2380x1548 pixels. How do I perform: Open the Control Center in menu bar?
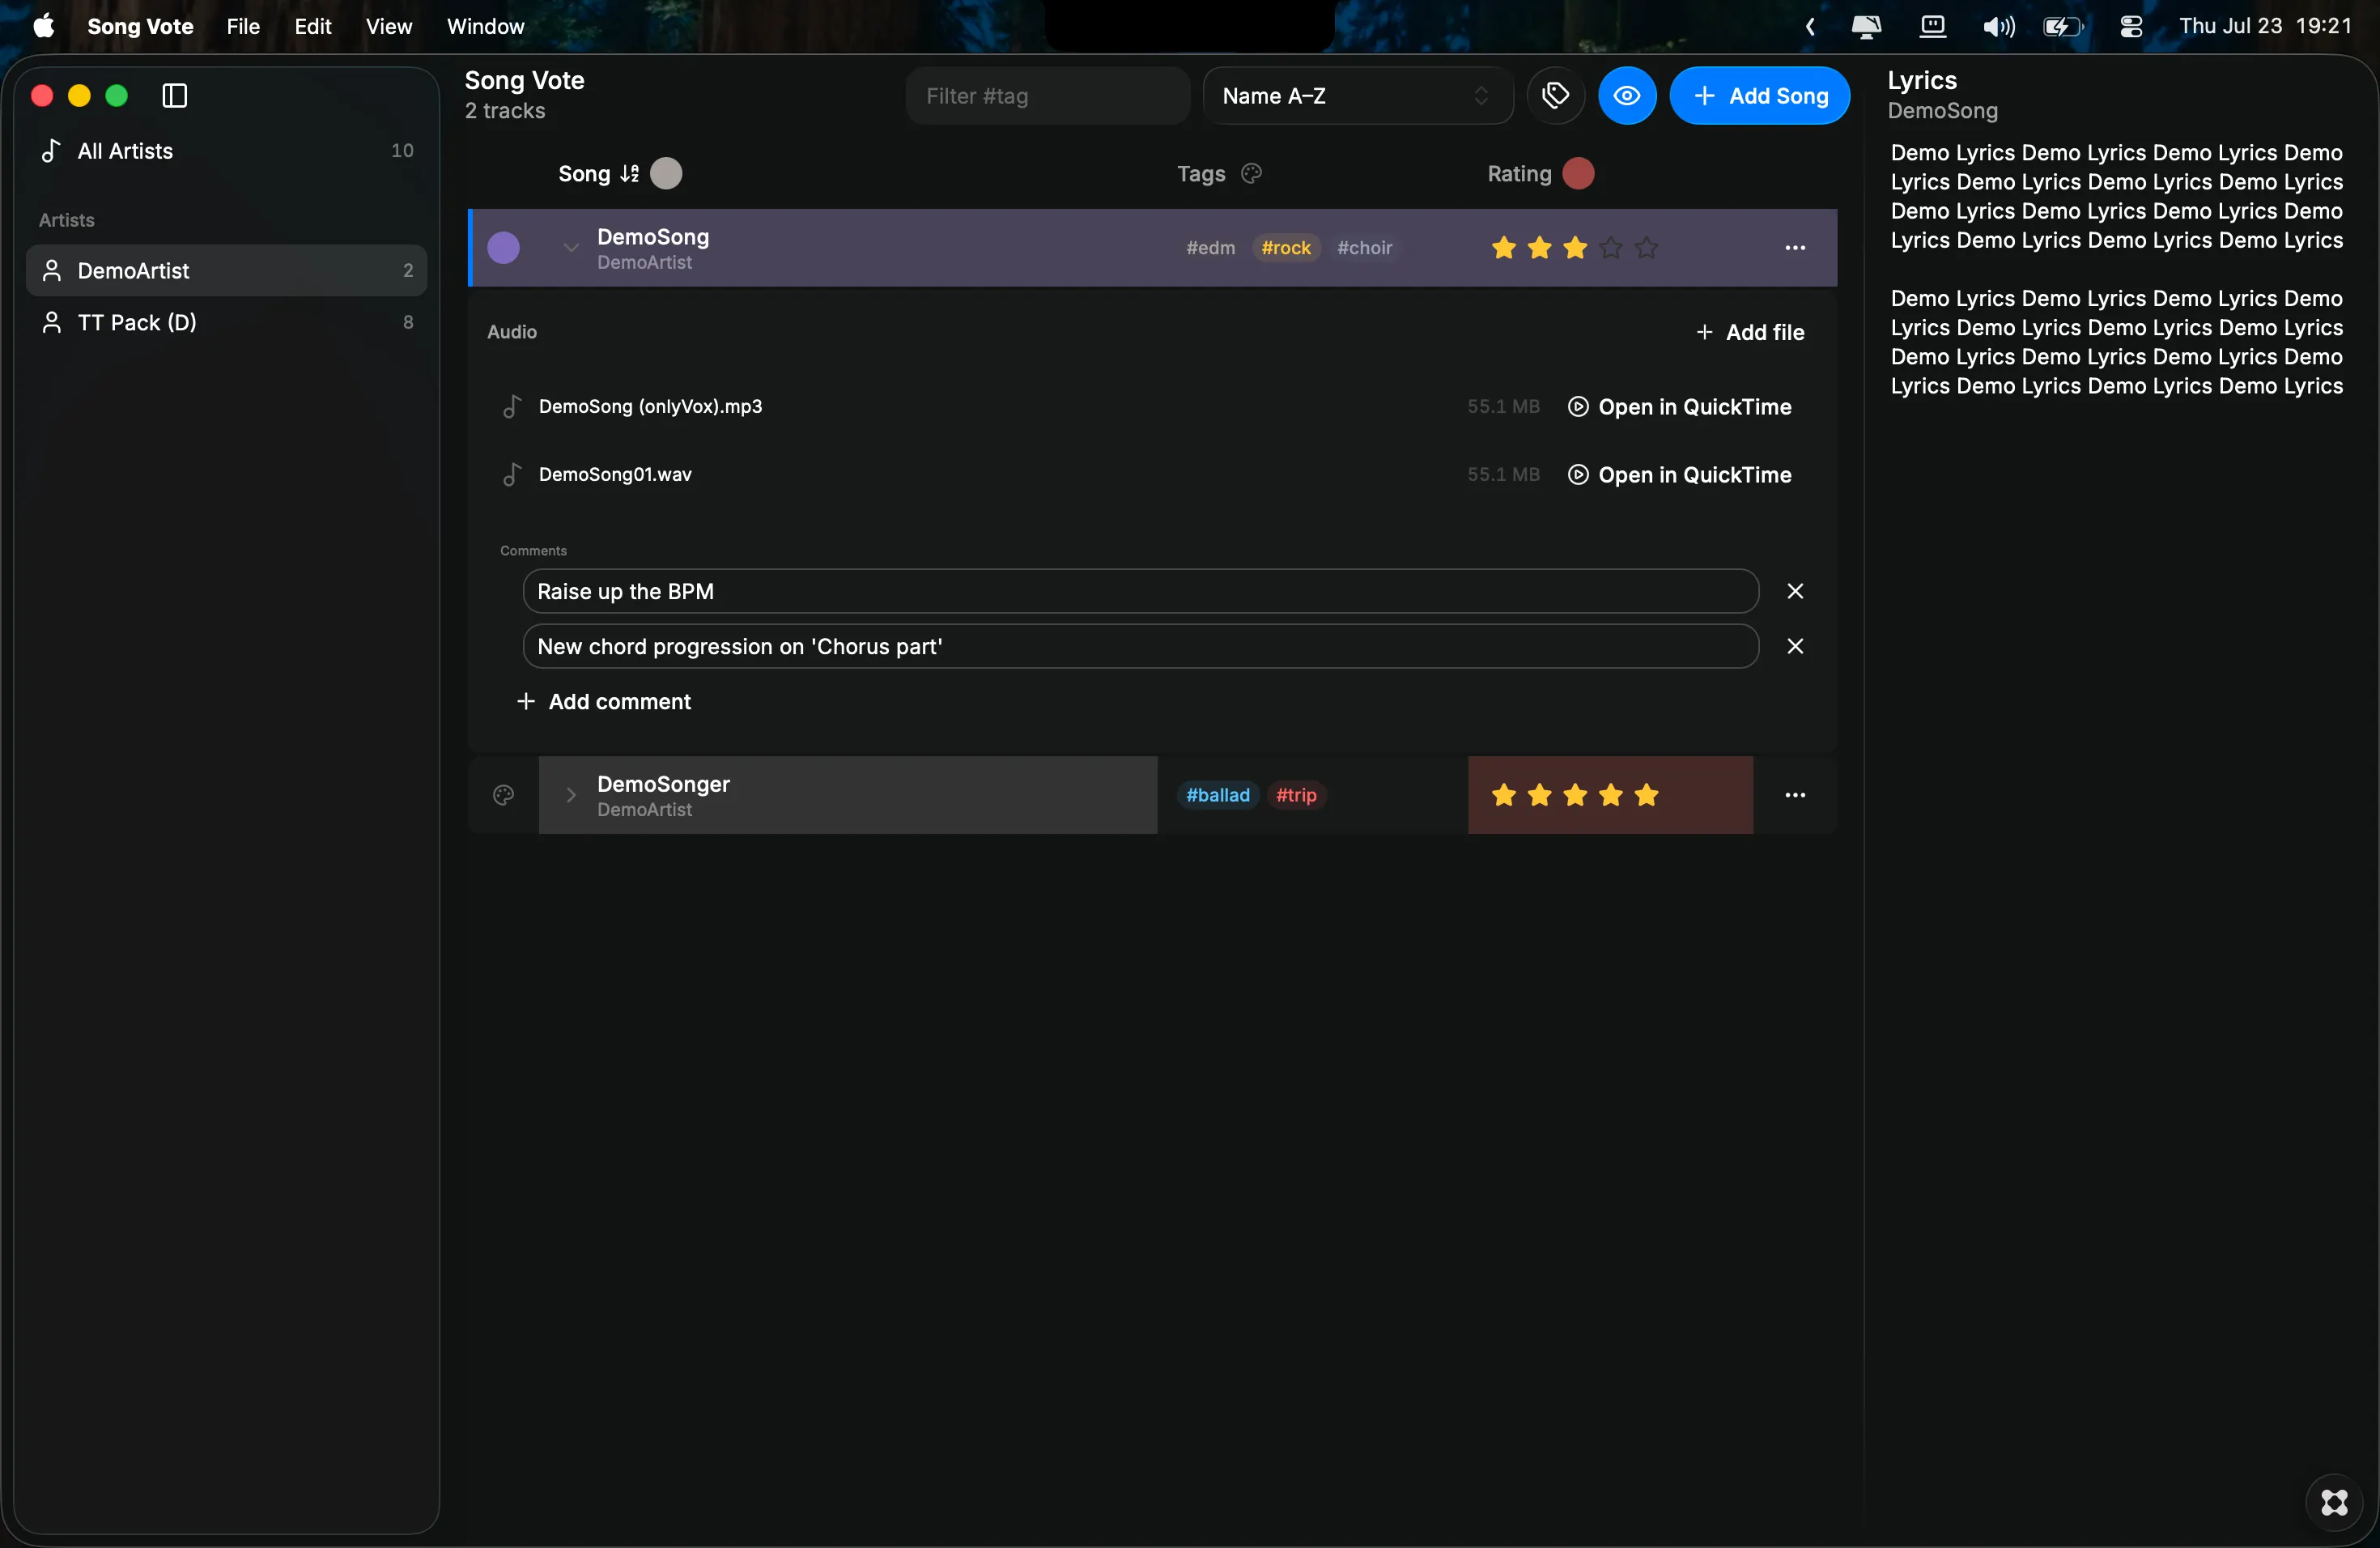[2131, 26]
